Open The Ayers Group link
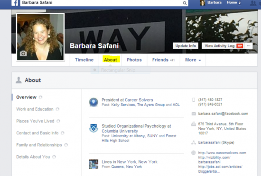Viewport: 261px width, 176px height. pos(151,105)
